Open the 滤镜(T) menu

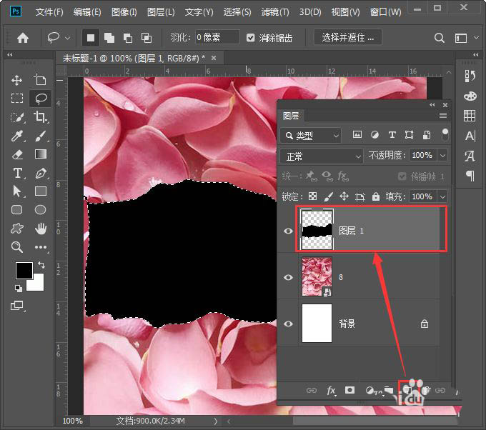pos(275,12)
